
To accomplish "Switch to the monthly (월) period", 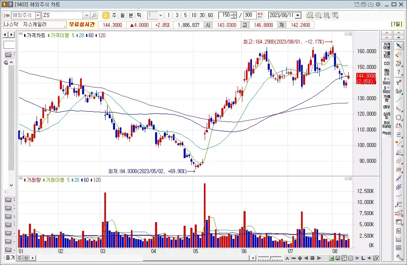I will pyautogui.click(x=123, y=15).
